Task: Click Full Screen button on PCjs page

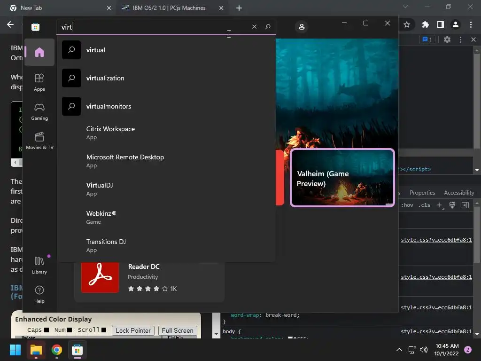Action: pos(177,330)
